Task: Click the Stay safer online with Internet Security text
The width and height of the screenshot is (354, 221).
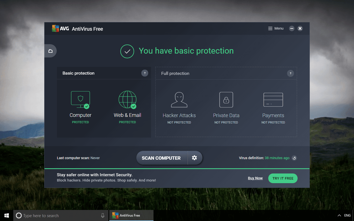Action: click(x=95, y=175)
